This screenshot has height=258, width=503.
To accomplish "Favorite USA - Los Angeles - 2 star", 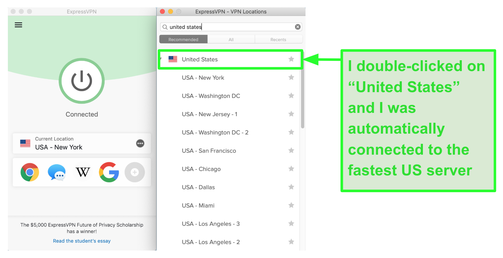I will tap(291, 242).
